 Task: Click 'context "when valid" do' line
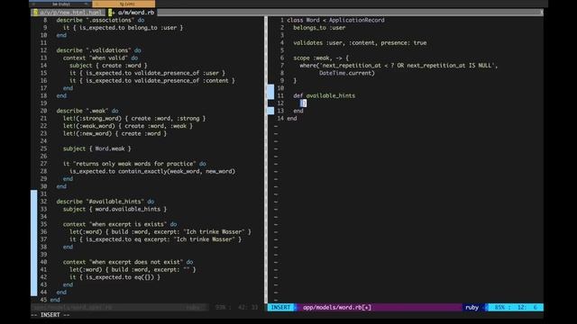point(100,58)
